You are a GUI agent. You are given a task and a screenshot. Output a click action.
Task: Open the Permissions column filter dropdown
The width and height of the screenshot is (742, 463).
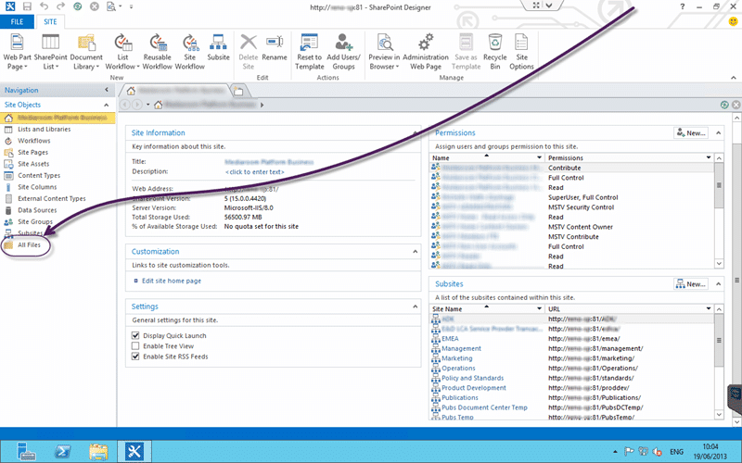(709, 157)
